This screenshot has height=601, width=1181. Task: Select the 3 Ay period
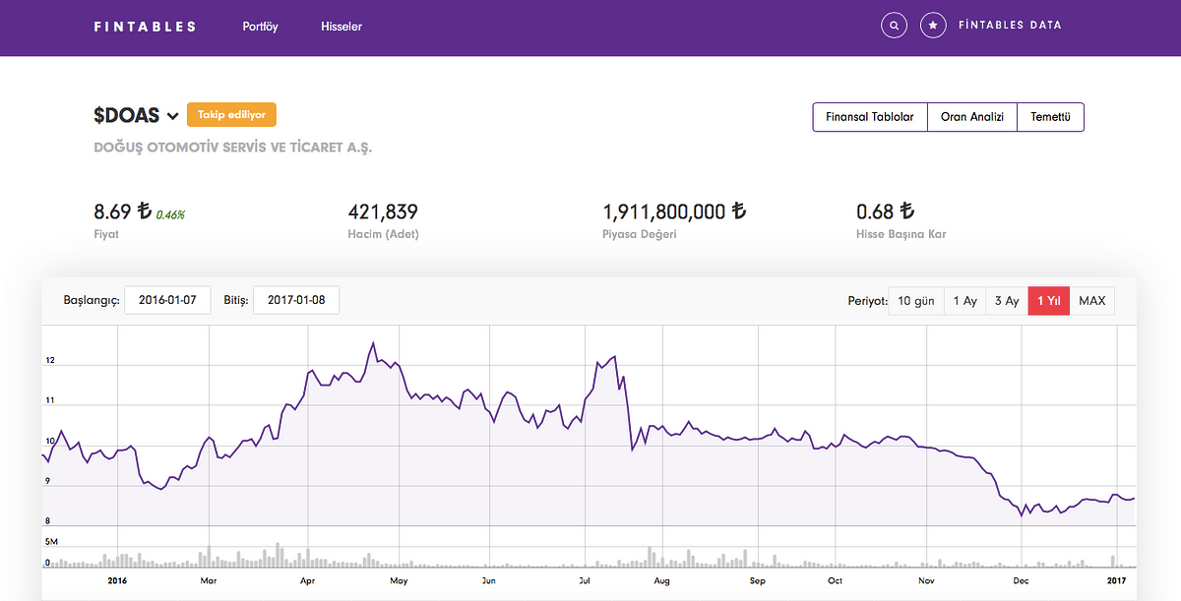click(1007, 301)
